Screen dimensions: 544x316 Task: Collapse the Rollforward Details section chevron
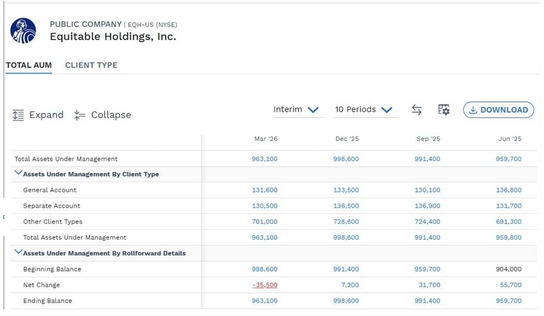point(19,252)
